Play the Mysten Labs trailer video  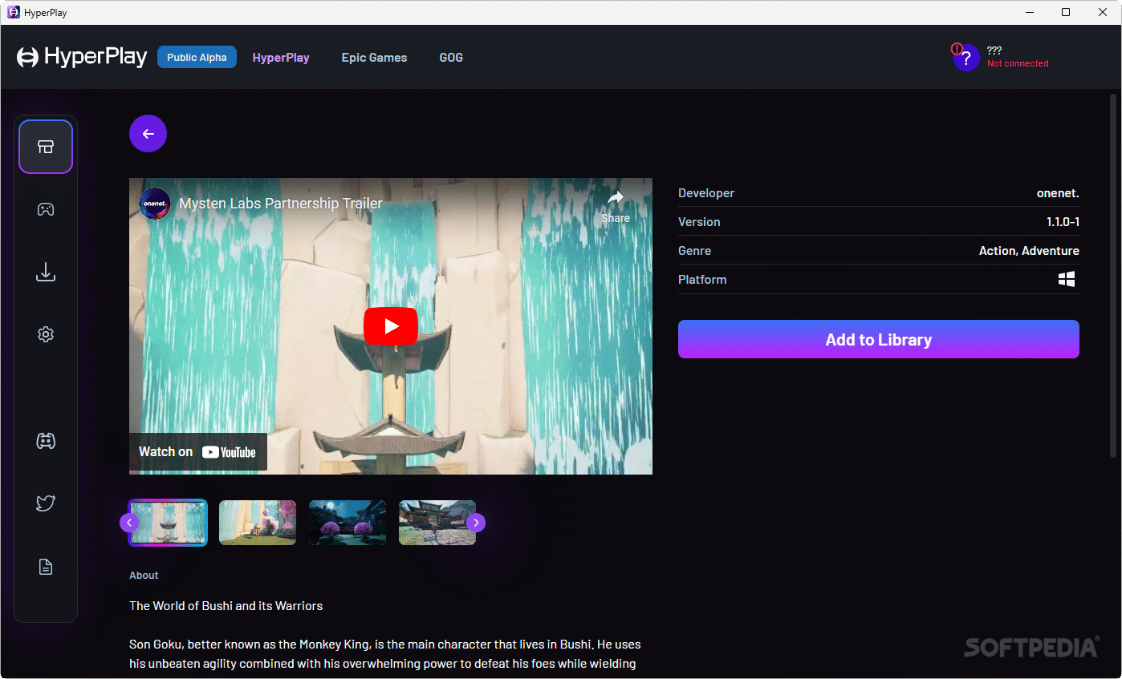pos(391,326)
